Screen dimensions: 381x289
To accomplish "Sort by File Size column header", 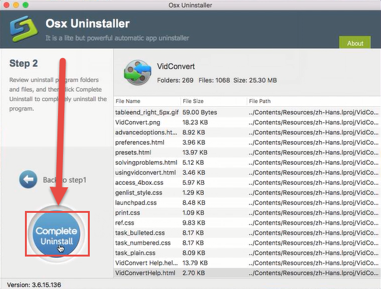I will tap(214, 101).
